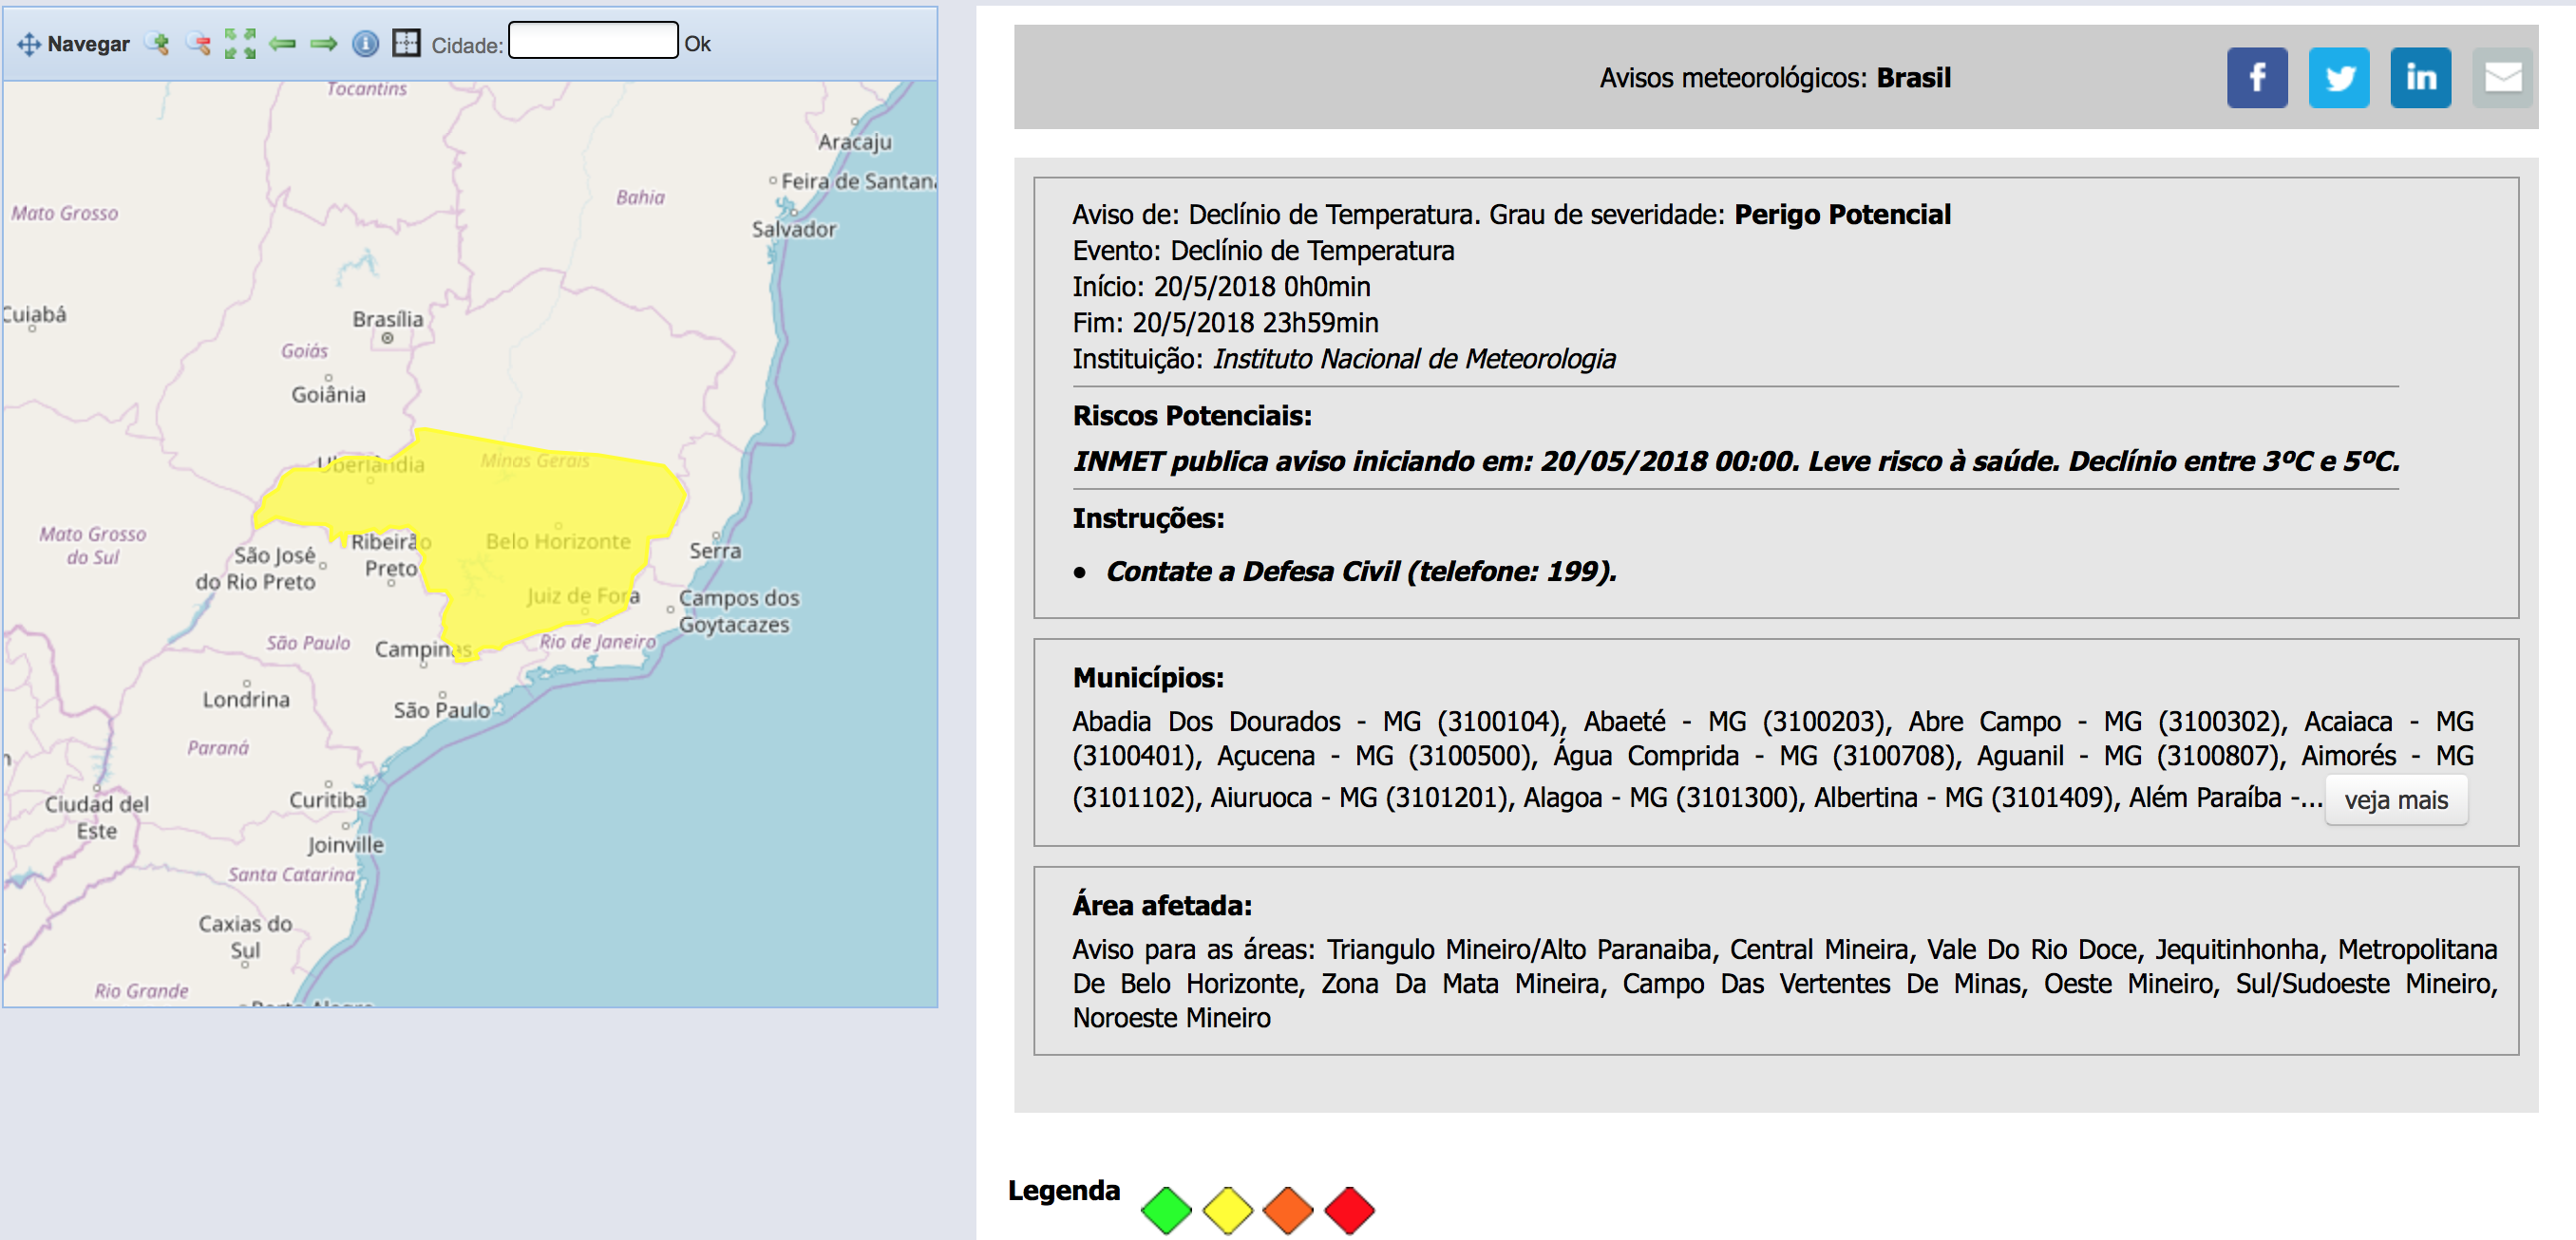This screenshot has height=1240, width=2576.
Task: Click 'Fim: 20/5/2018 23h59min' line
Action: pos(1225,323)
